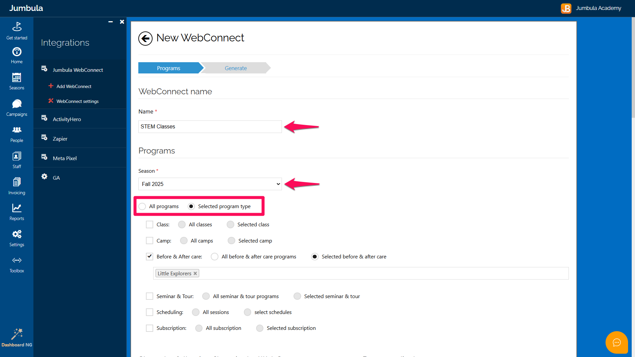The width and height of the screenshot is (635, 357).
Task: Open Invoicing section icon
Action: (x=17, y=182)
